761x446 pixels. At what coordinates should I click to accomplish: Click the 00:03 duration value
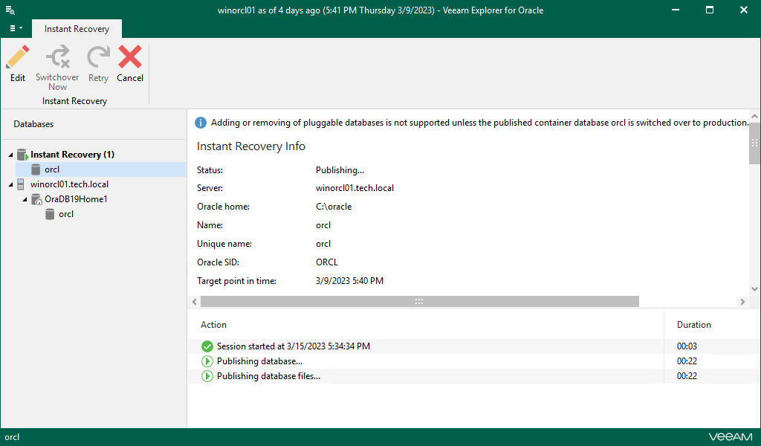pyautogui.click(x=687, y=346)
